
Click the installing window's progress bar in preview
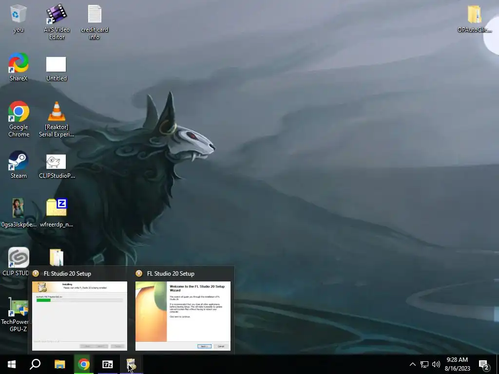79,300
